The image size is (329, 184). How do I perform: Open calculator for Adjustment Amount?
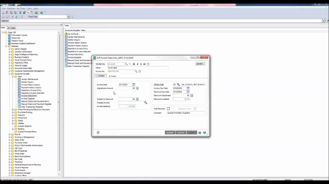click(137, 88)
